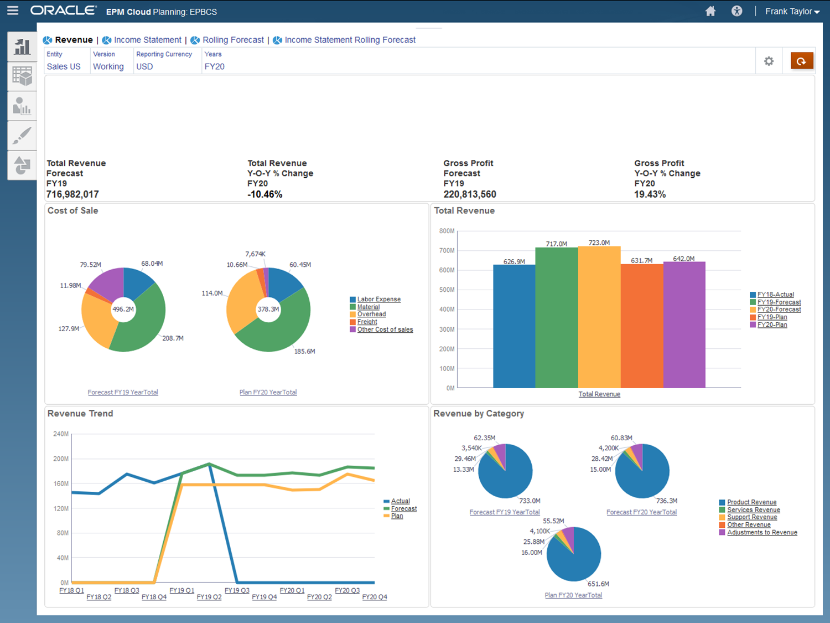
Task: Open the hamburger navigator menu
Action: pyautogui.click(x=12, y=11)
